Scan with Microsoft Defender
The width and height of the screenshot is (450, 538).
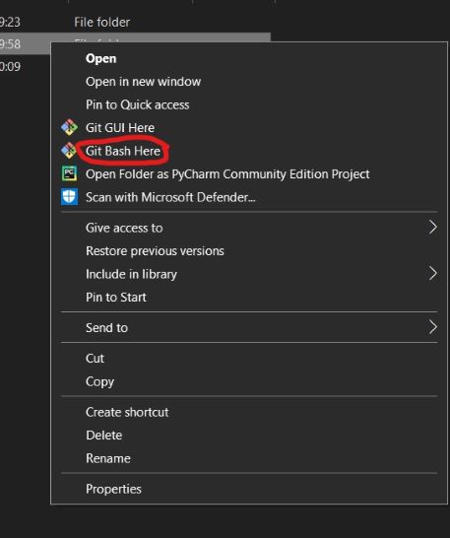(x=170, y=197)
